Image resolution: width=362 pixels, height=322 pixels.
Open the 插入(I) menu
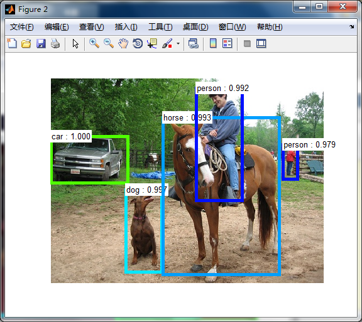126,27
